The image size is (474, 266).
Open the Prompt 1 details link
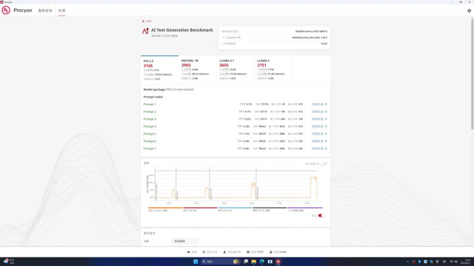[x=317, y=104]
